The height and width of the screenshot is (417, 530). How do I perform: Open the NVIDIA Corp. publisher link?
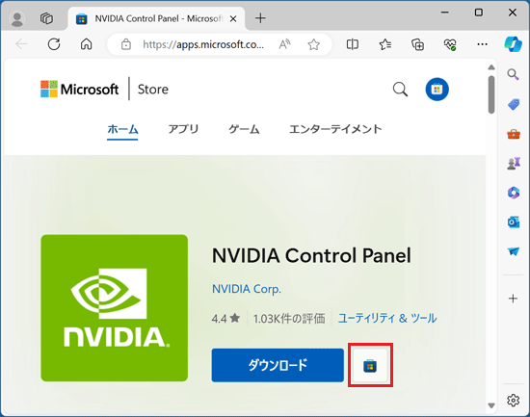point(247,289)
